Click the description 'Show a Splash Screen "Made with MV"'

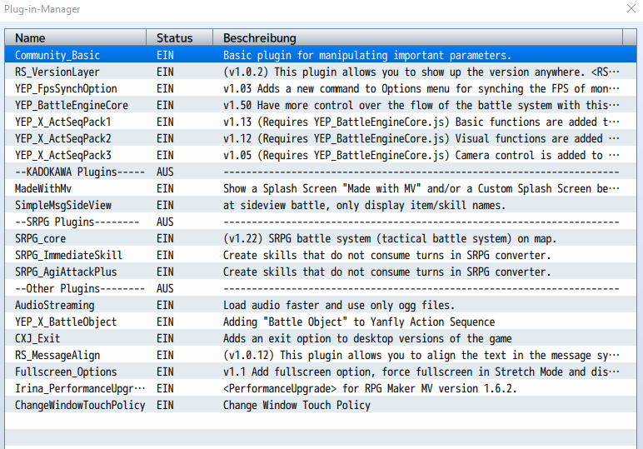421,188
